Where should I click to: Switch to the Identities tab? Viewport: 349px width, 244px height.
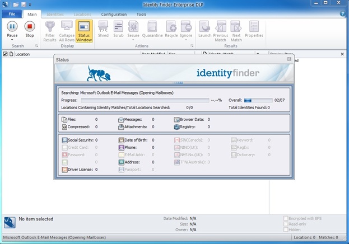coord(55,14)
